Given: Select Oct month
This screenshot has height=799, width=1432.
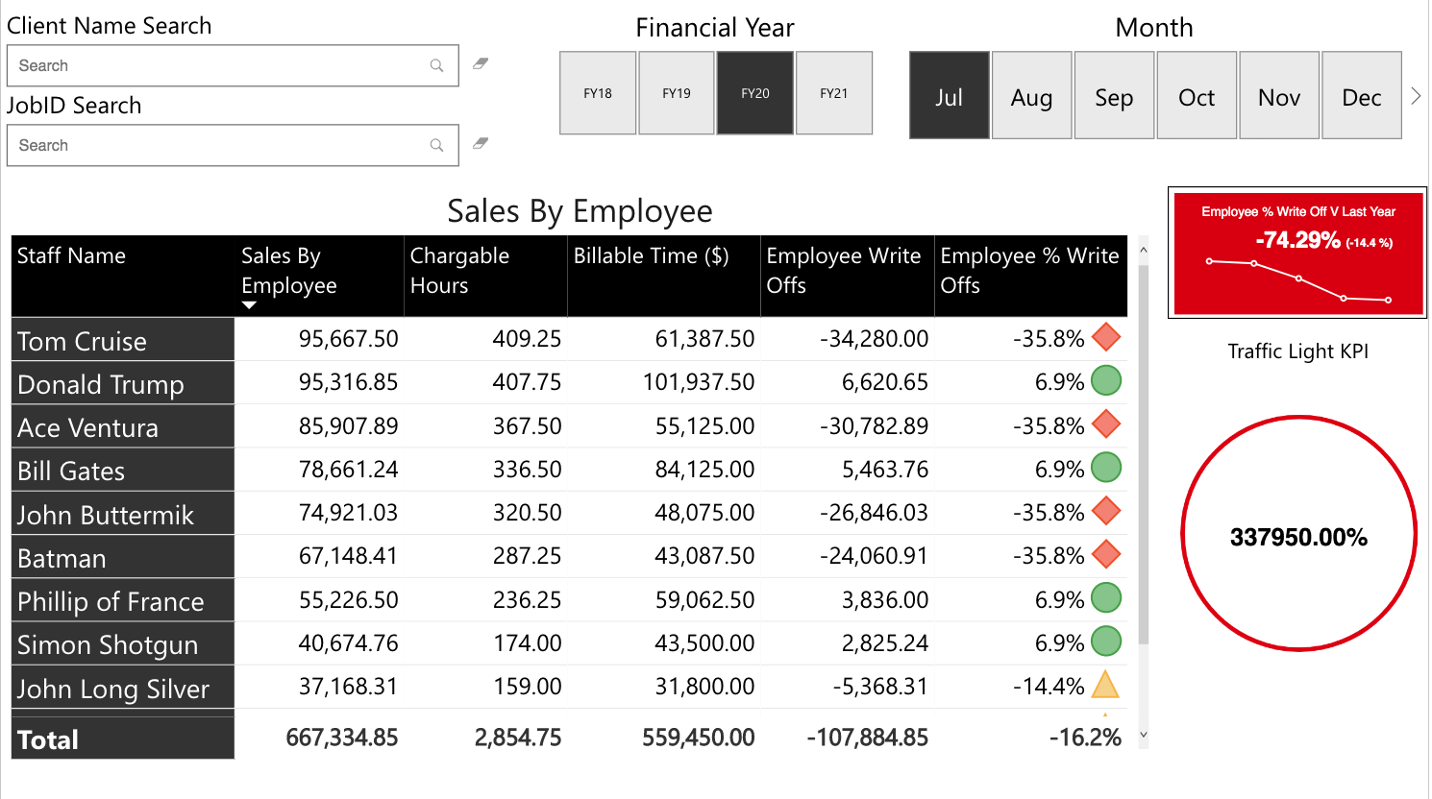Looking at the screenshot, I should pyautogui.click(x=1197, y=96).
